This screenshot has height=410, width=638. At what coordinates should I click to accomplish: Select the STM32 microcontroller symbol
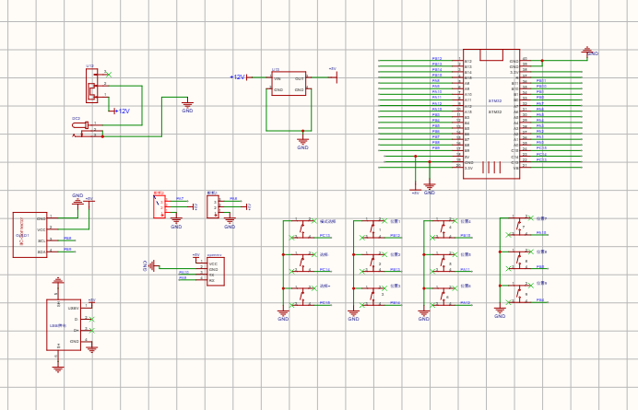coord(491,114)
